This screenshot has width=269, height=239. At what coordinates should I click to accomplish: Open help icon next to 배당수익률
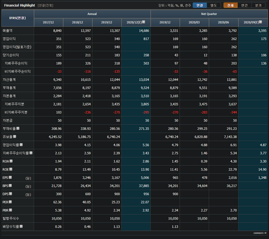(x=21, y=226)
